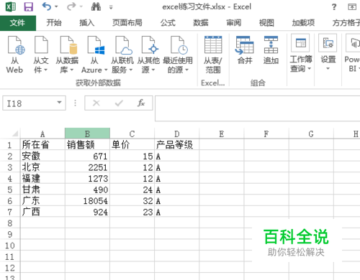The width and height of the screenshot is (360, 280).
Task: Select column D header
Action: click(x=177, y=134)
